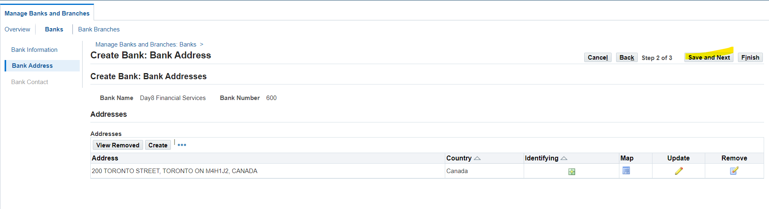Go to Bank Information step
The height and width of the screenshot is (209, 769).
tap(34, 50)
